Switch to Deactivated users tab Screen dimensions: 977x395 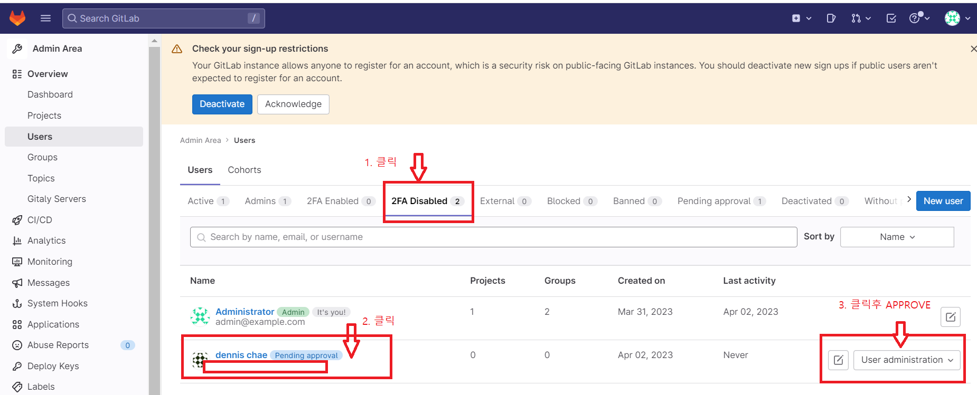click(x=815, y=201)
